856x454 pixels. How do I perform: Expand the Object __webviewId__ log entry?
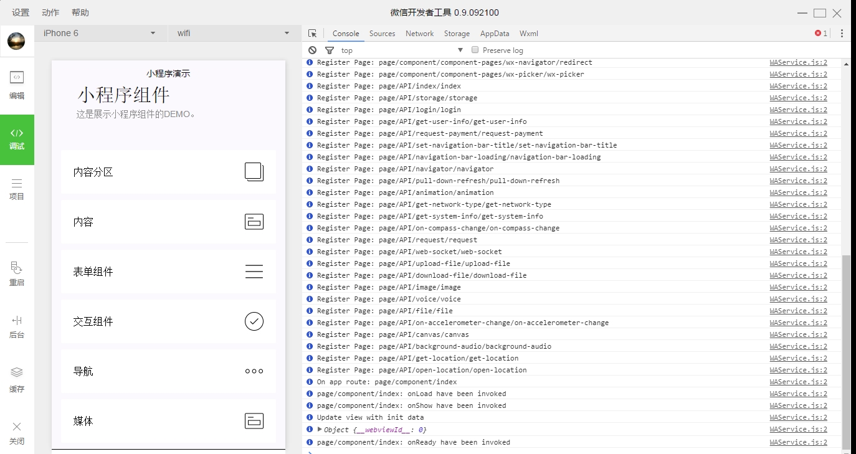coord(320,429)
